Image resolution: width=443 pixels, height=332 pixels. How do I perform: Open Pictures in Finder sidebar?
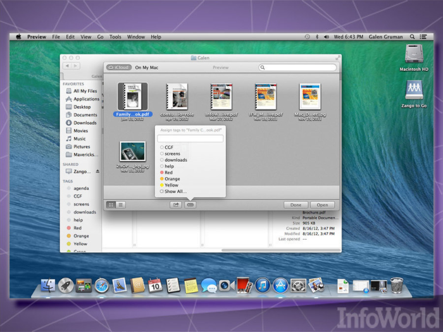78,147
